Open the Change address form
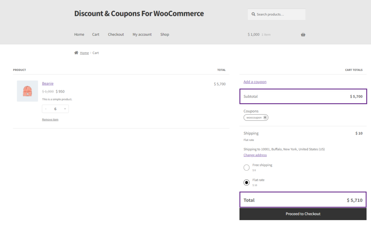The image size is (371, 232). click(255, 155)
